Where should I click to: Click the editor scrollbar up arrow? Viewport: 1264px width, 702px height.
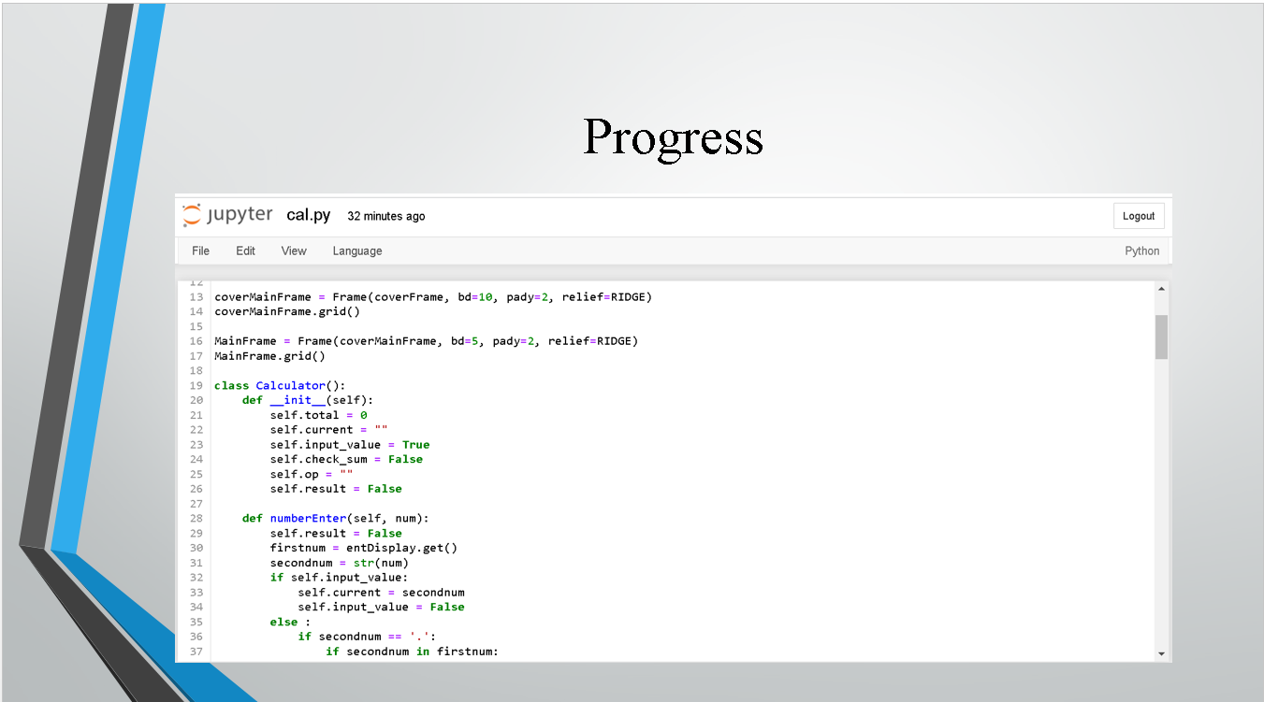1161,288
